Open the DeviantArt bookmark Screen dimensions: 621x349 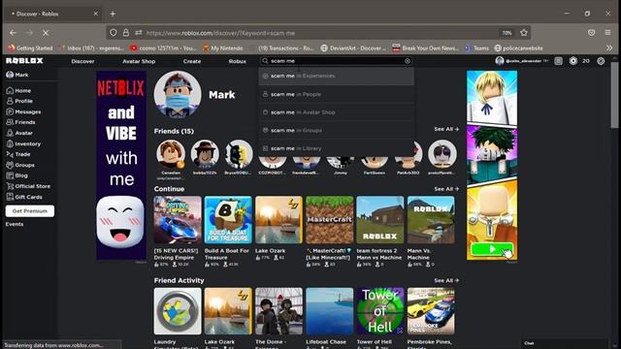[x=353, y=48]
